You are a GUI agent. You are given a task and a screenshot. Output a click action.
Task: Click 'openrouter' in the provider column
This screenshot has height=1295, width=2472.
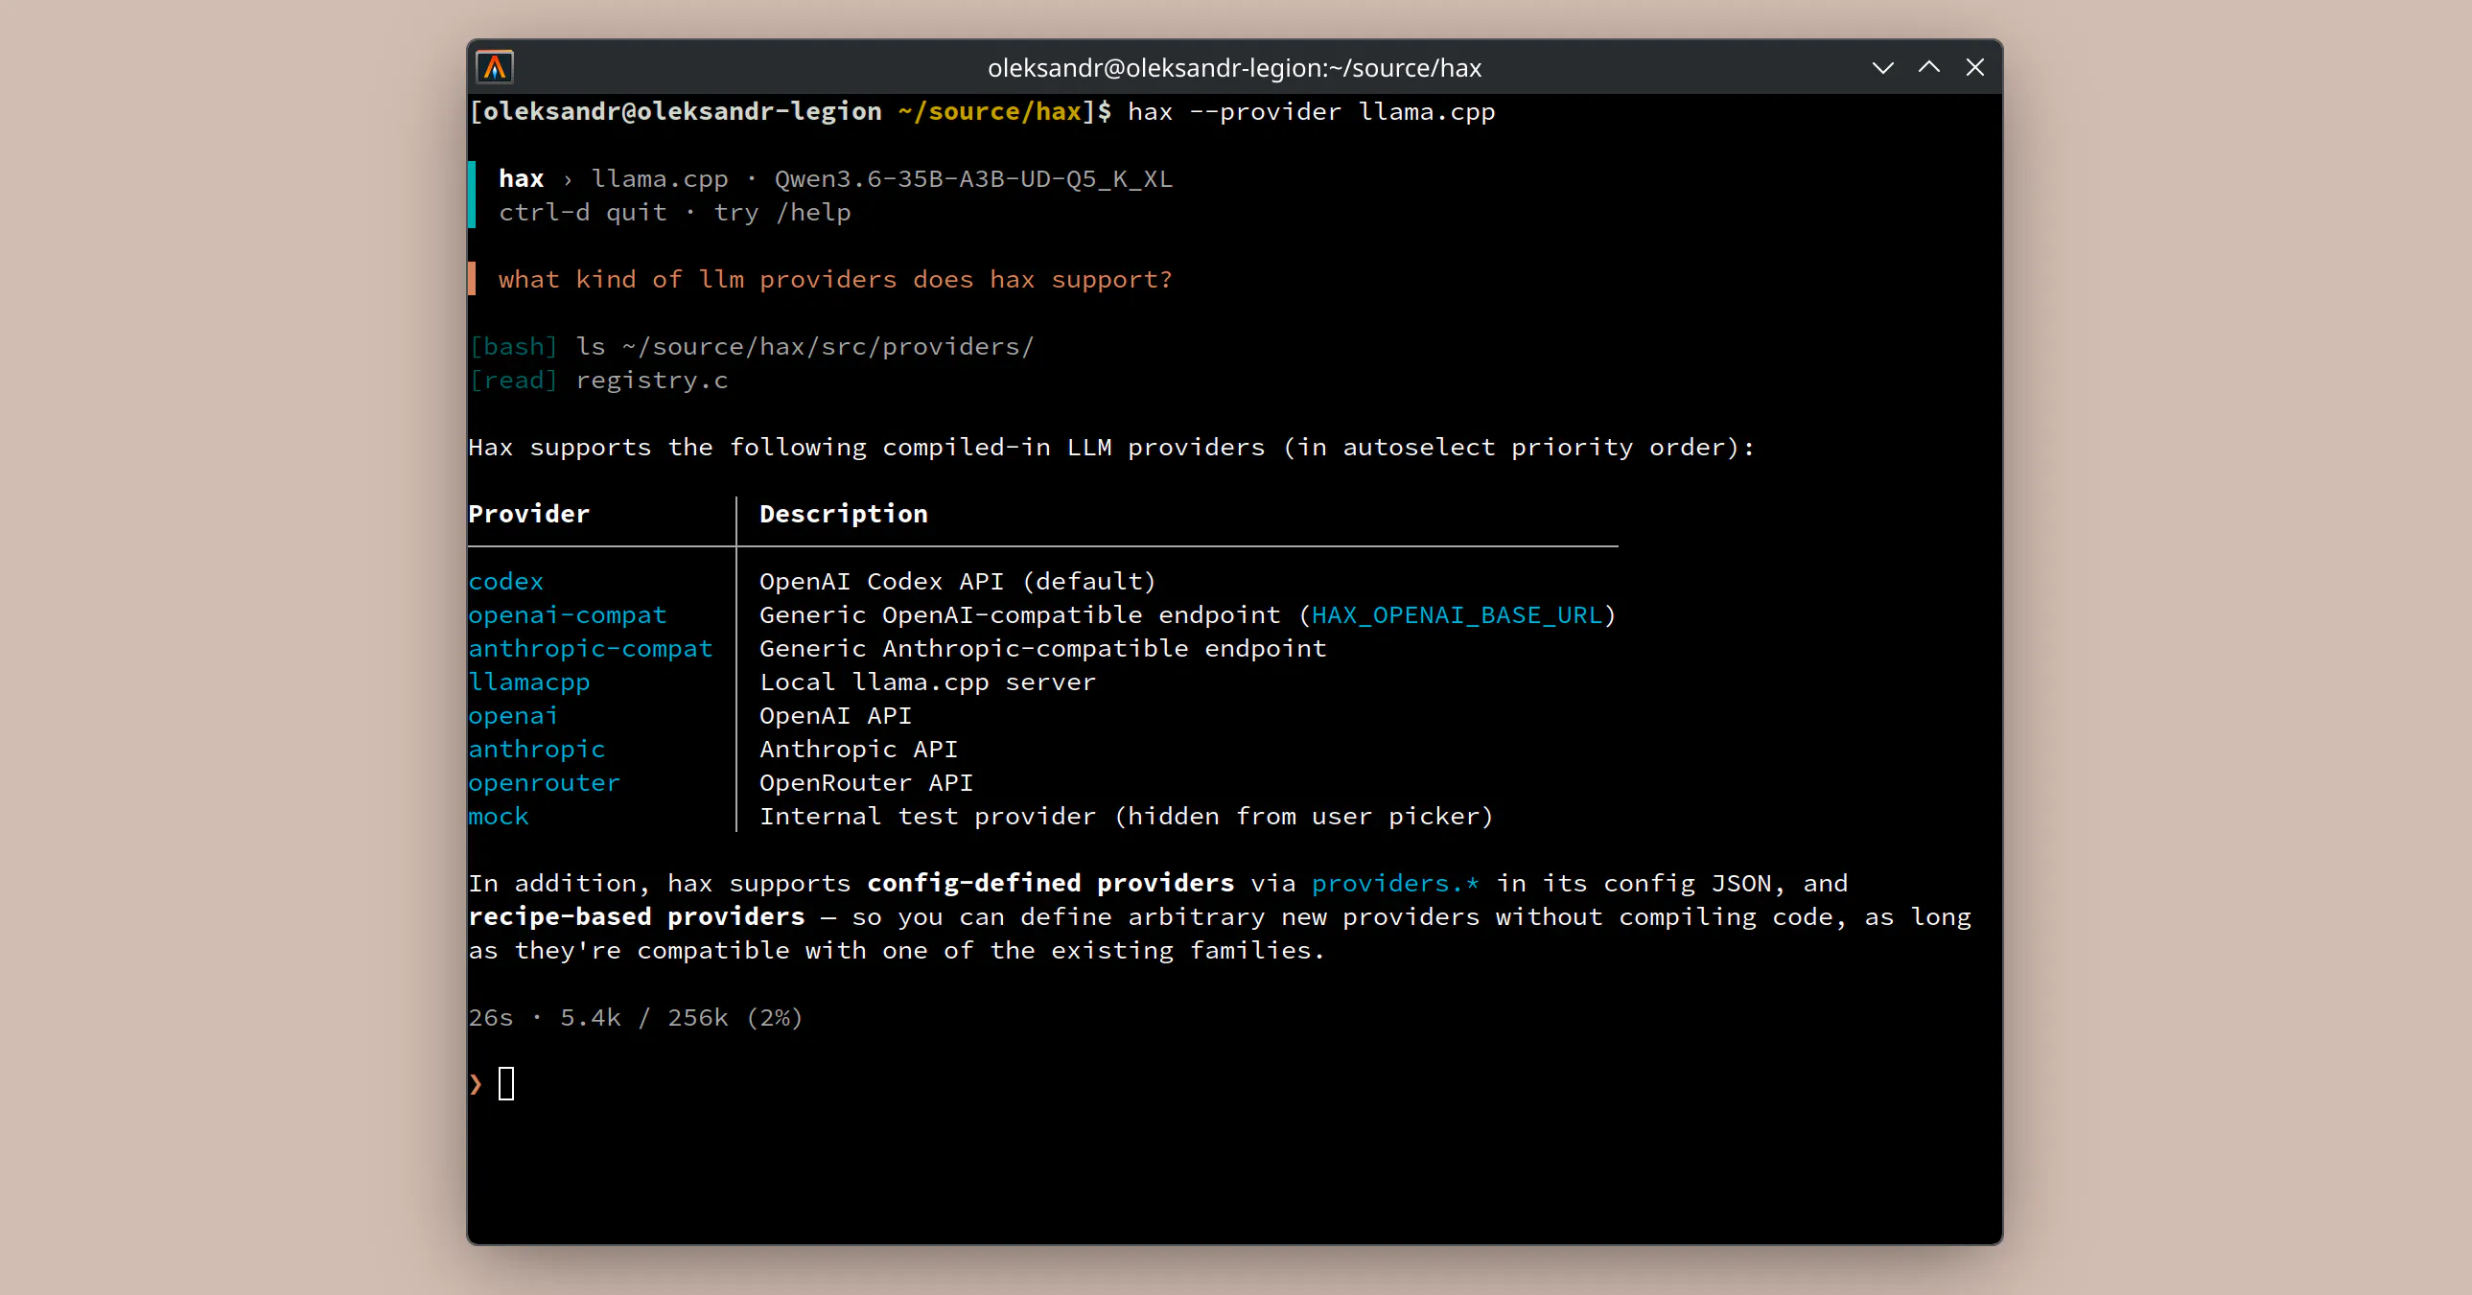coord(544,784)
